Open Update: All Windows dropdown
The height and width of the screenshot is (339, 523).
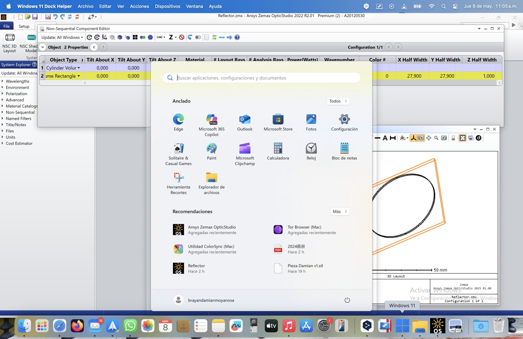click(x=62, y=37)
